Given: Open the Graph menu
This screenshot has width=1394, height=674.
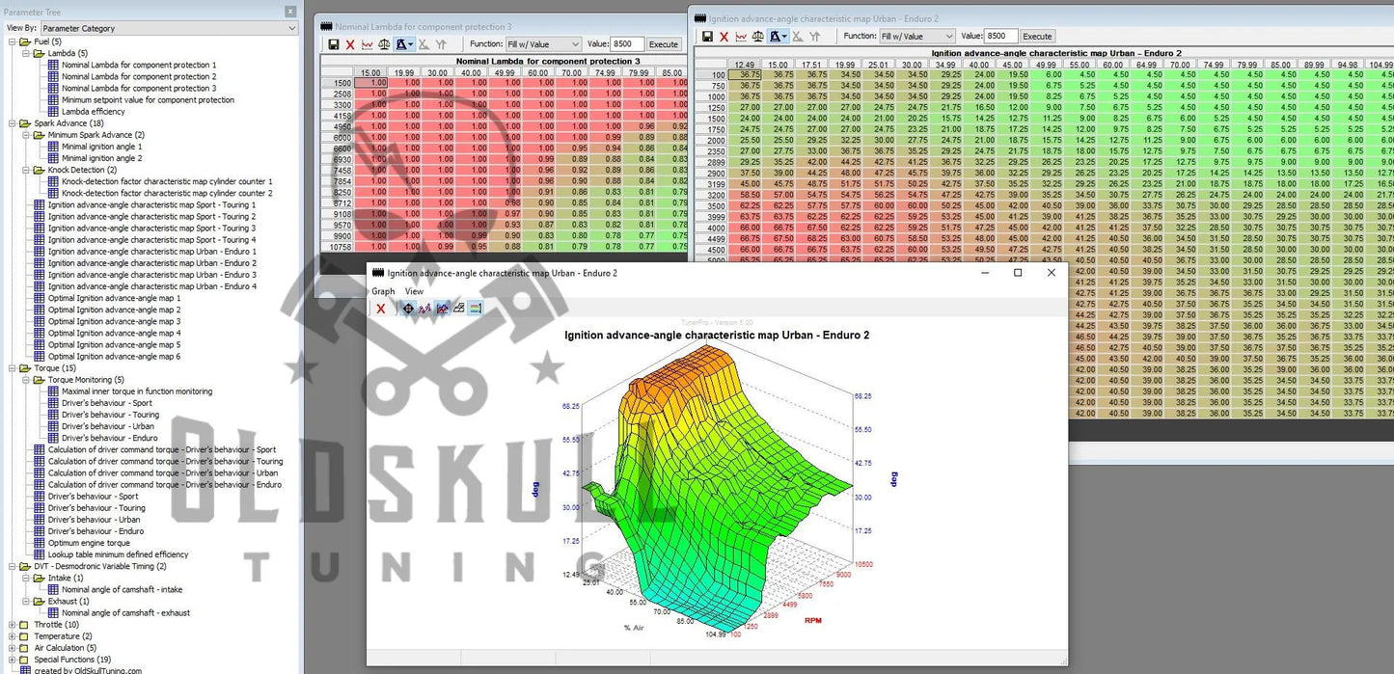Looking at the screenshot, I should (383, 291).
